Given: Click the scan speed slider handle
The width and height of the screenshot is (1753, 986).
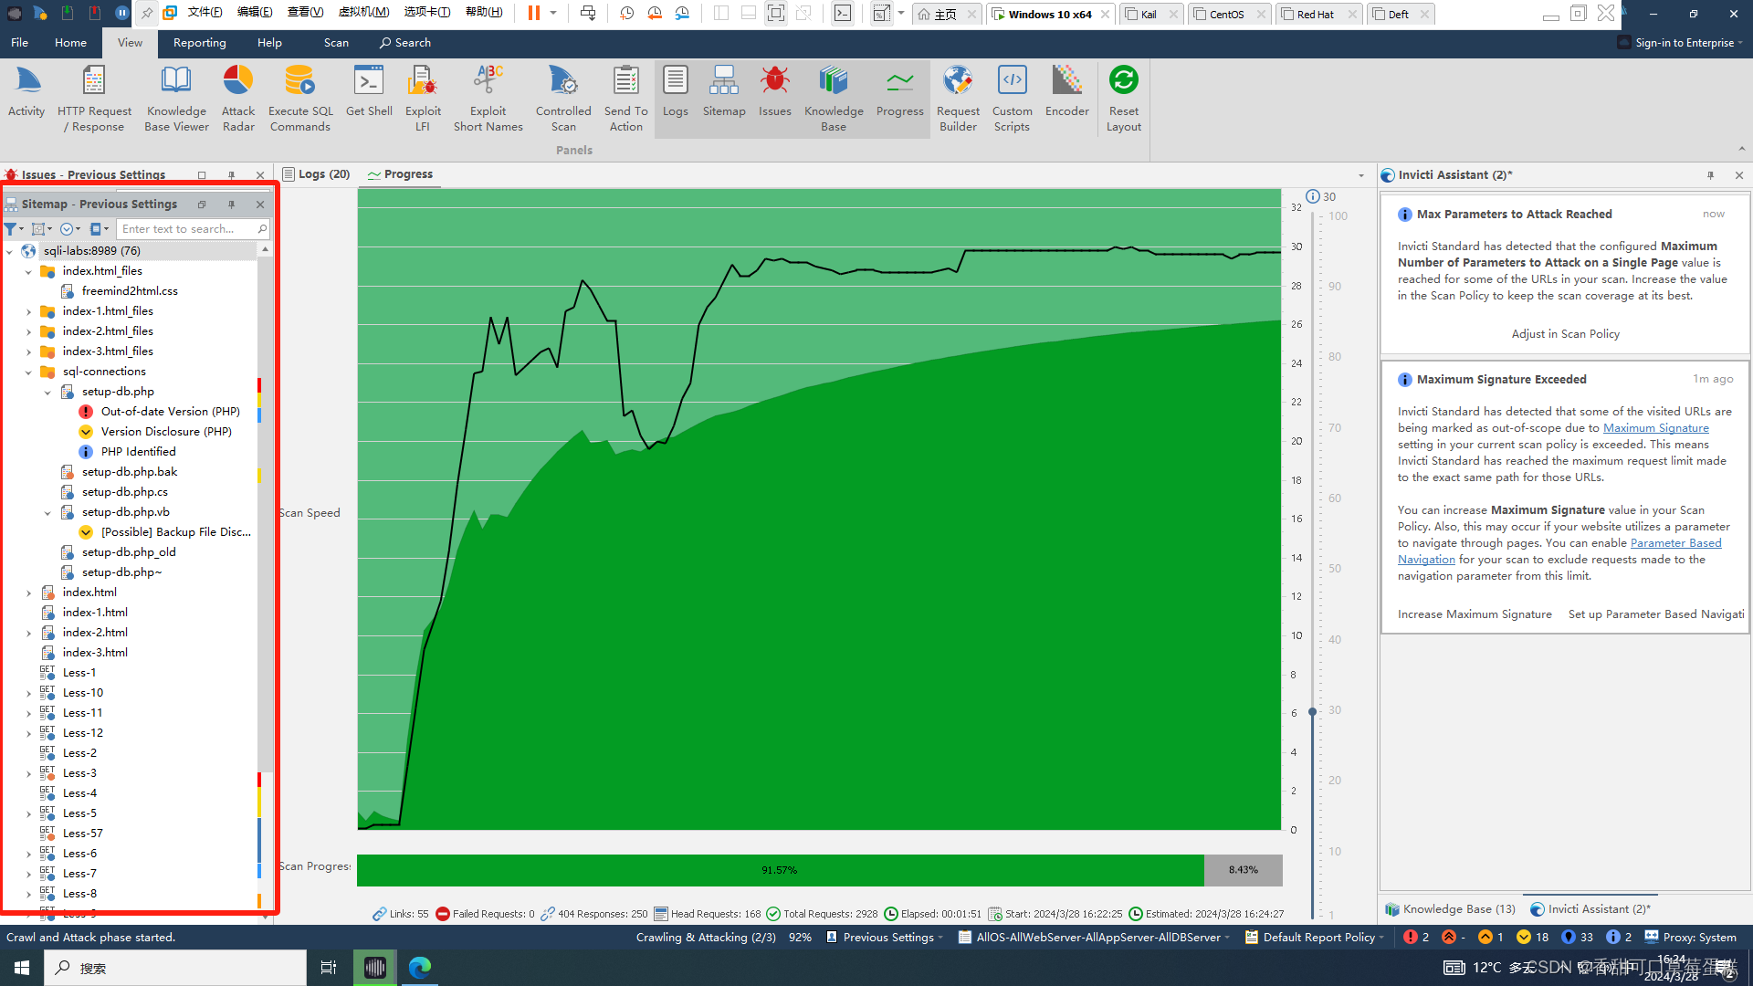Looking at the screenshot, I should coord(1312,711).
